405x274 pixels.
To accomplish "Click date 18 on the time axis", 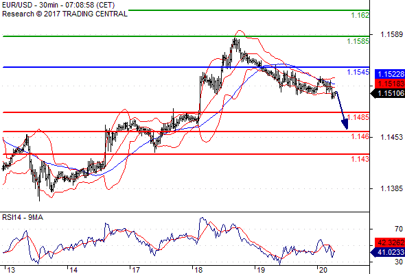I will click(198, 270).
